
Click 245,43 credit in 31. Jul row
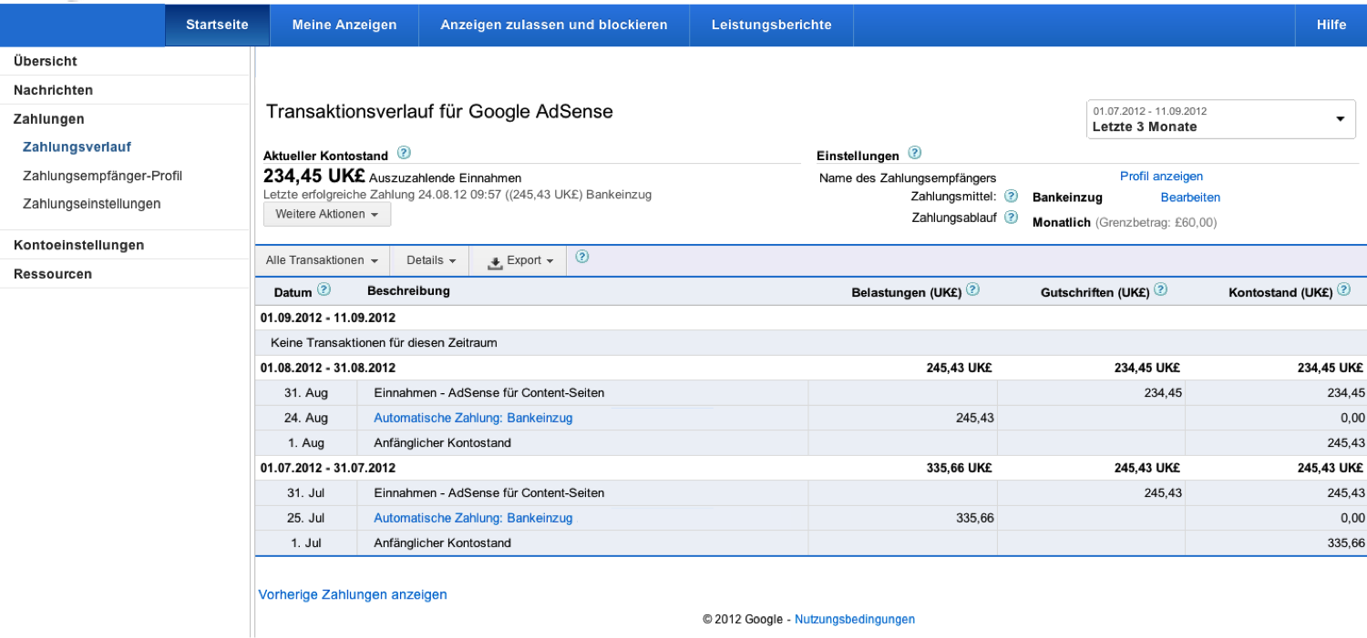tap(1162, 493)
